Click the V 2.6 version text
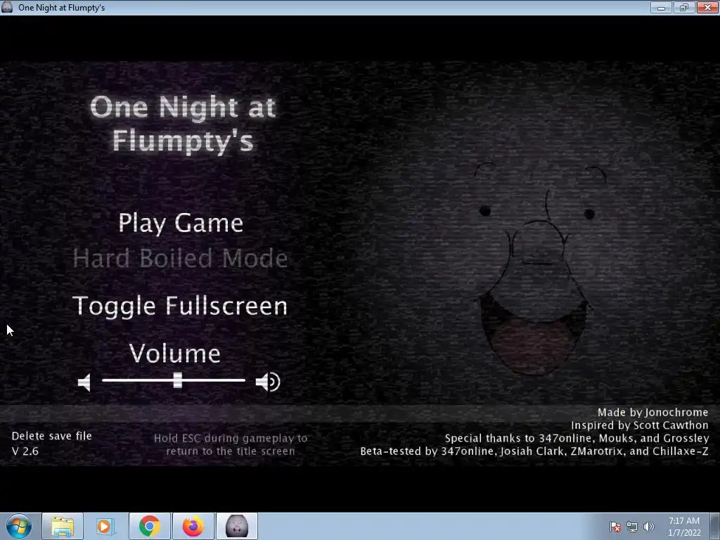The width and height of the screenshot is (720, 540). (25, 451)
